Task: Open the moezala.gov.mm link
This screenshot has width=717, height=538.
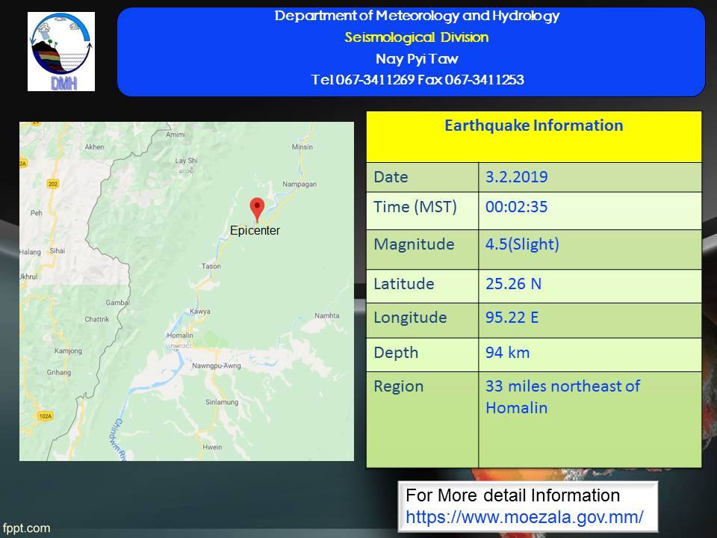Action: tap(524, 517)
